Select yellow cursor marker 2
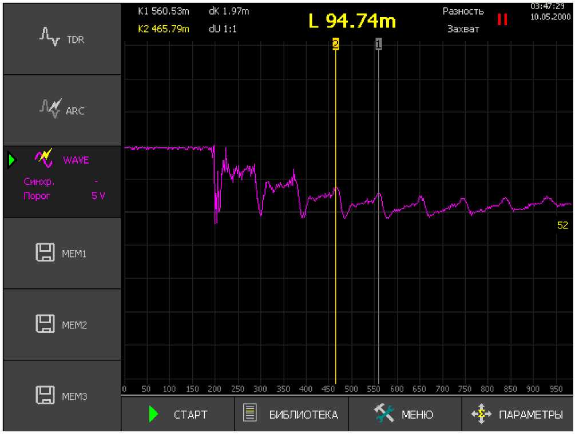Screen dimensions: 575x434 coord(335,45)
